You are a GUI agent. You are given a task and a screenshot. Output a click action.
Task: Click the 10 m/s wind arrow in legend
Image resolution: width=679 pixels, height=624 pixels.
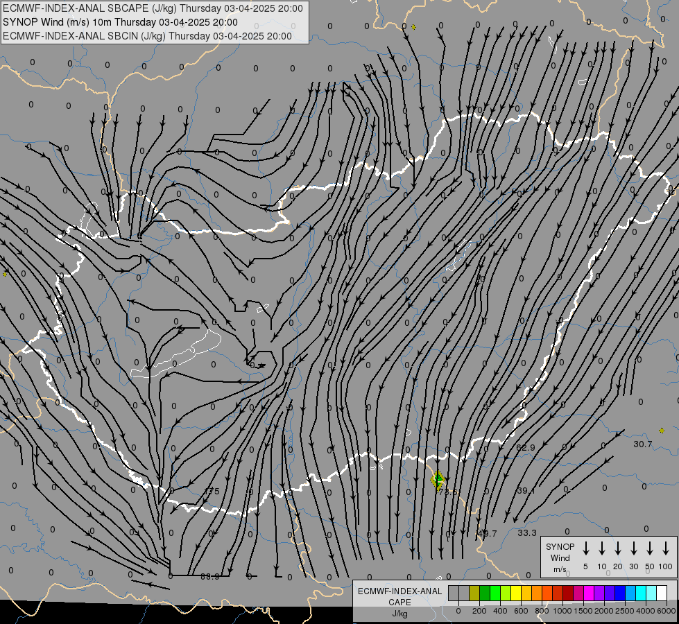tap(602, 548)
